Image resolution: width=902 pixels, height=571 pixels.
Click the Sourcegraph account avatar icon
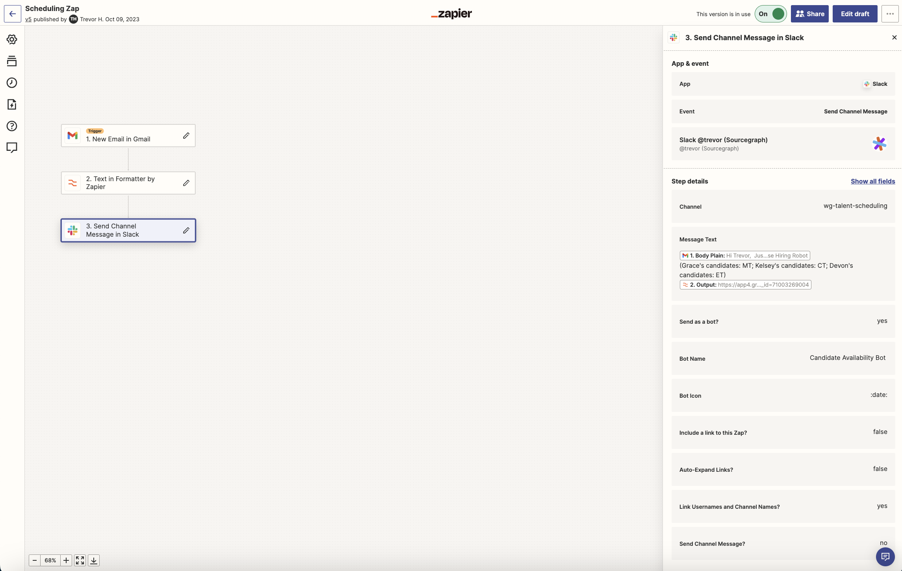[879, 144]
